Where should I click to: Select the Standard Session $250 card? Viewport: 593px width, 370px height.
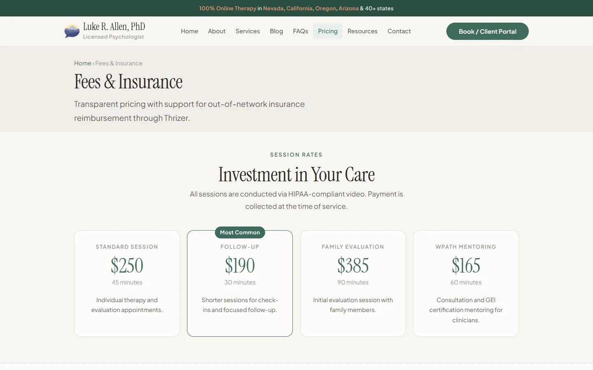tap(127, 283)
